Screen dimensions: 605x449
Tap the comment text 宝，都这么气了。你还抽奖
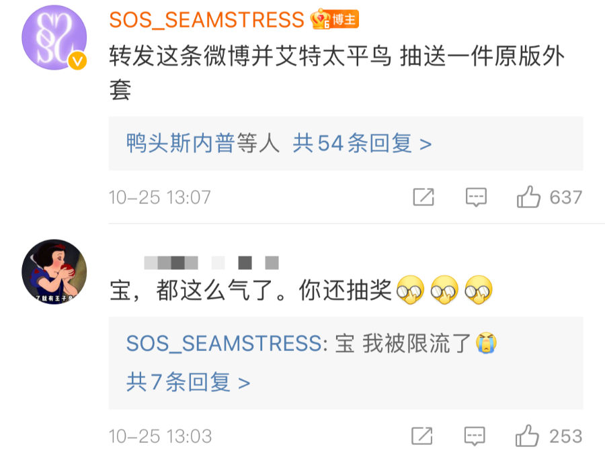tap(251, 289)
